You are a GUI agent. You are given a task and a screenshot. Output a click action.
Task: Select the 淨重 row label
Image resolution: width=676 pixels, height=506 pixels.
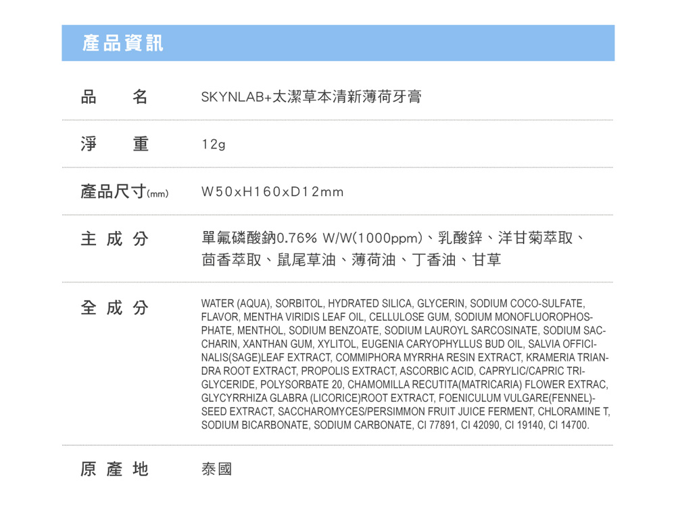tap(114, 144)
